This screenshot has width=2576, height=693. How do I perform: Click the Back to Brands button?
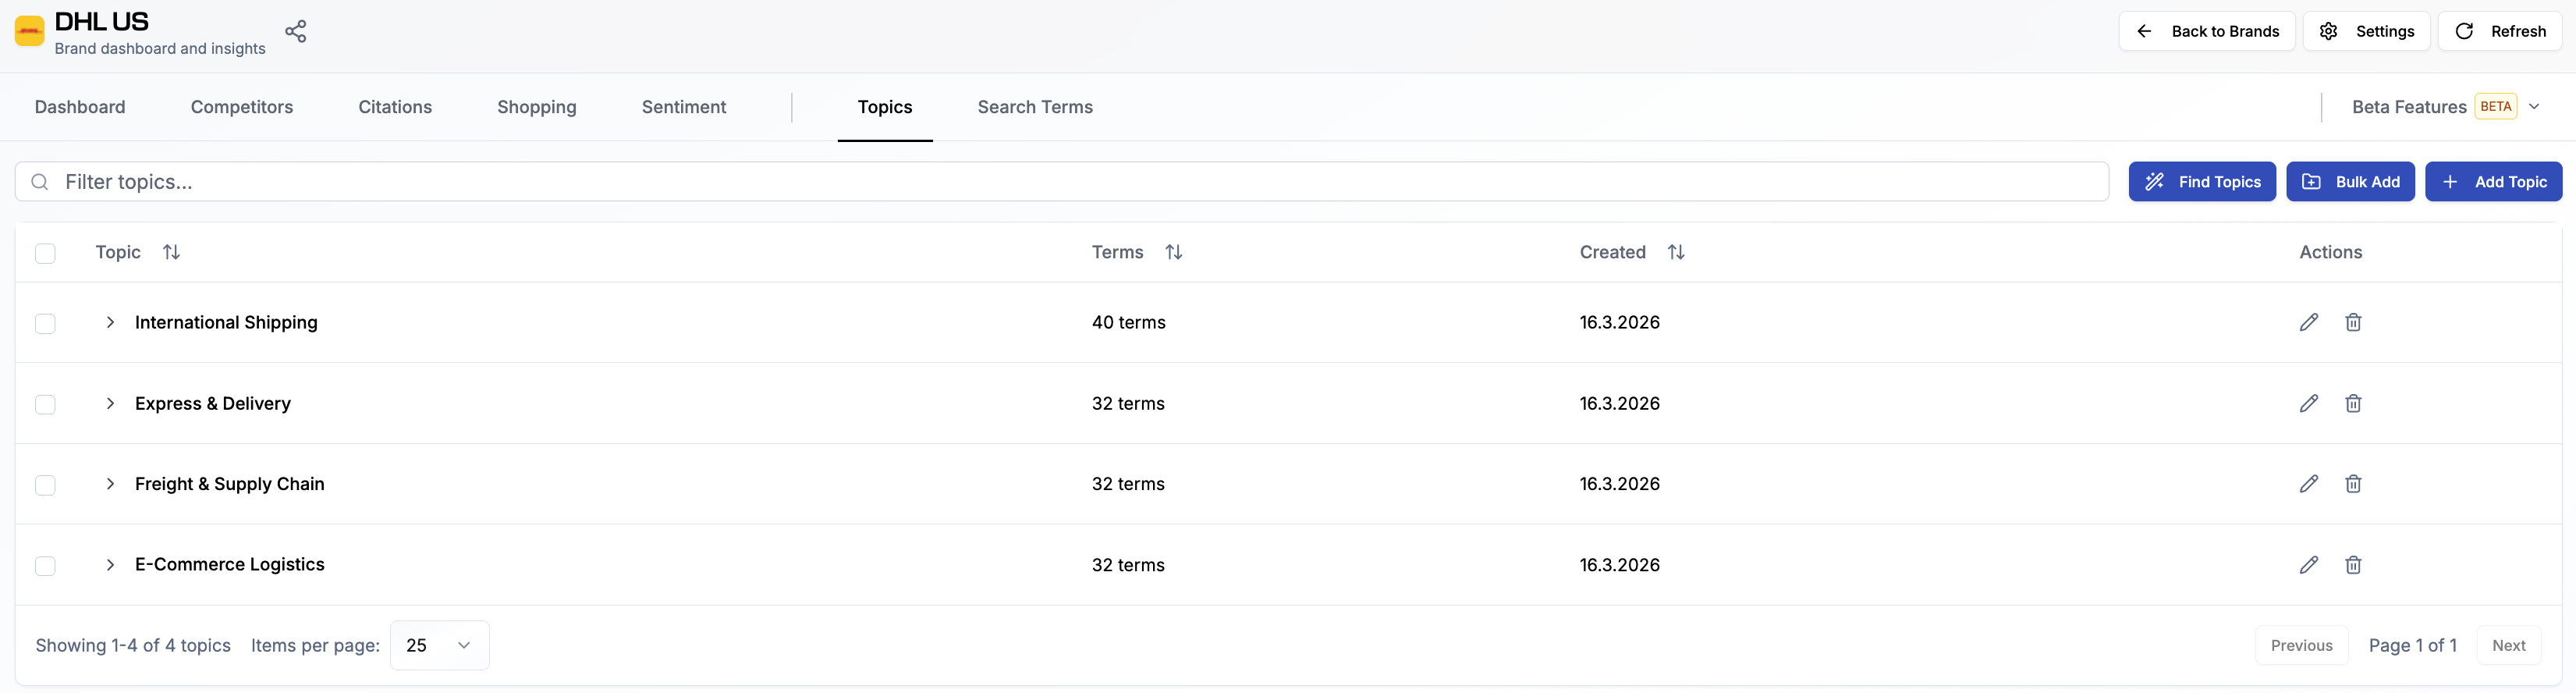2207,31
